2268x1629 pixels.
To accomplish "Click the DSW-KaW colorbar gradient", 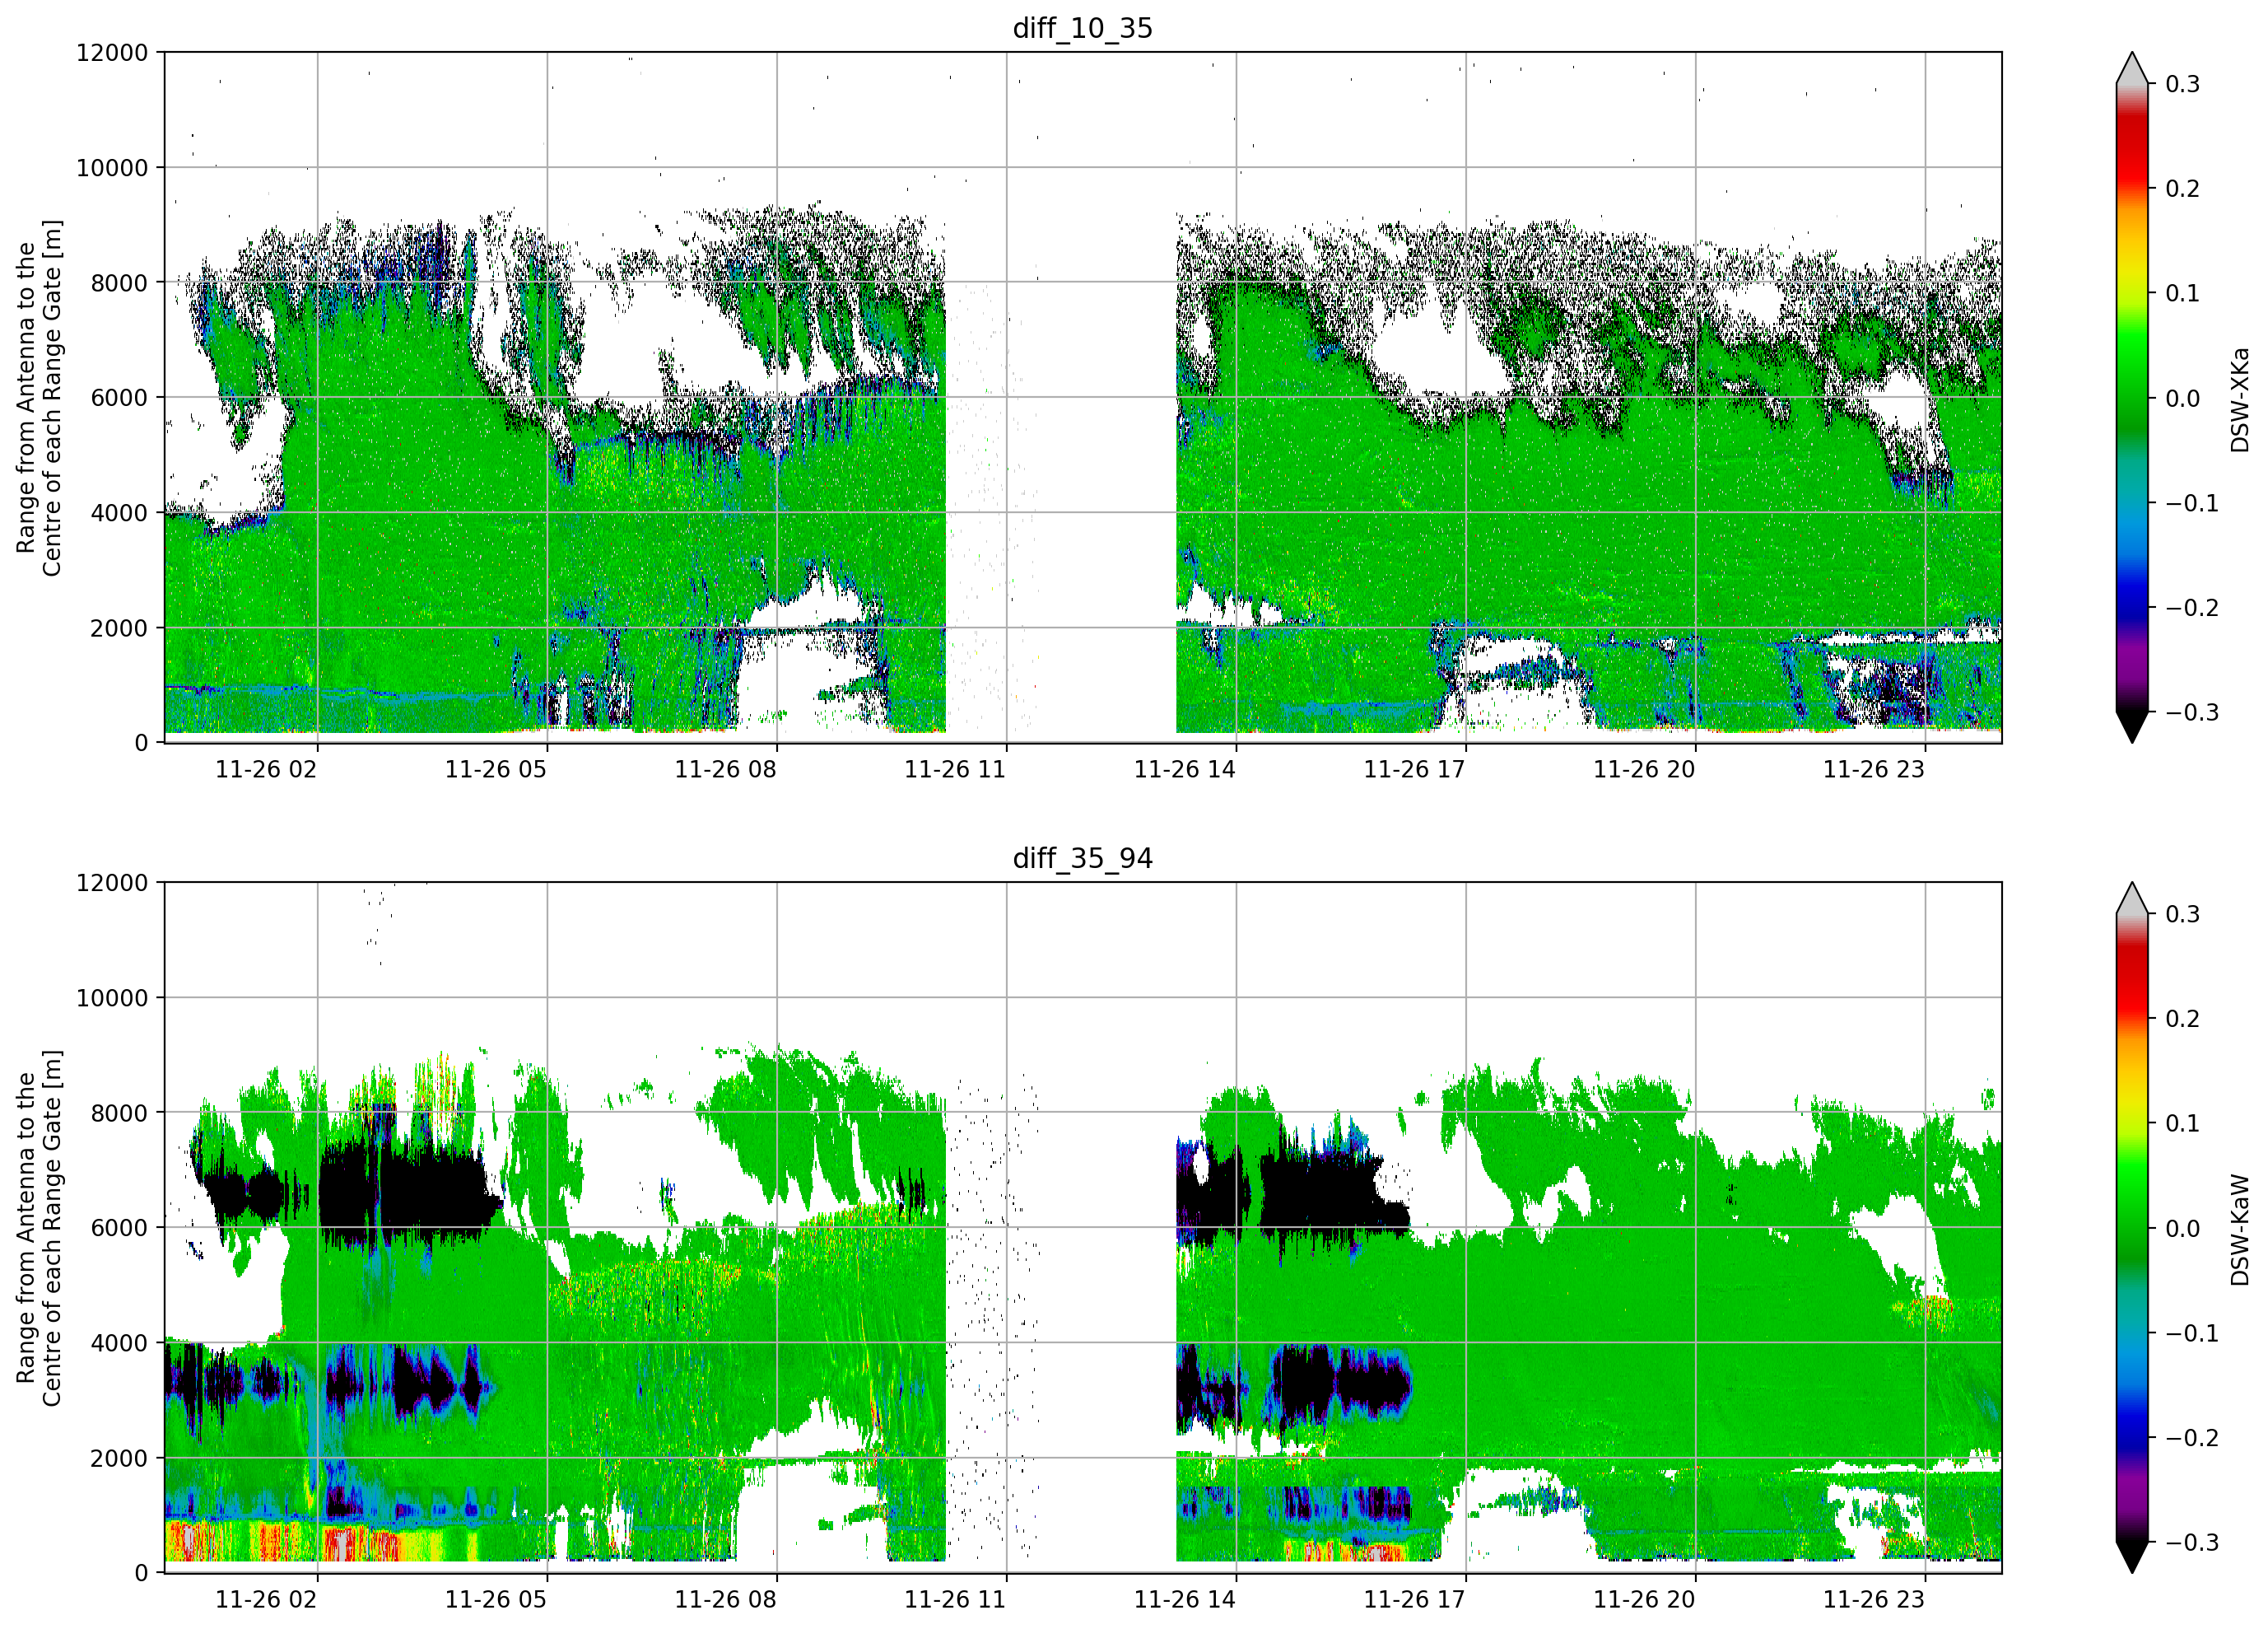I will point(2131,1229).
